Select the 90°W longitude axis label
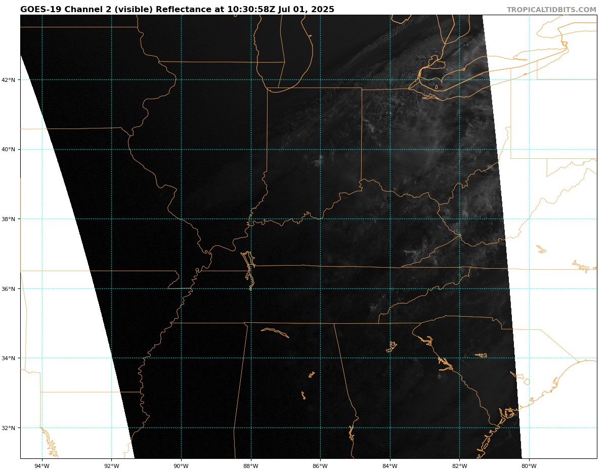Viewport: 607px width, 470px height. pyautogui.click(x=181, y=466)
